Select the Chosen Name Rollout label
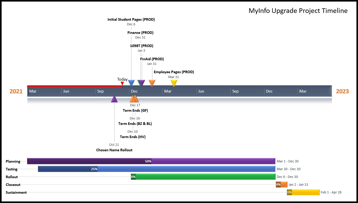 click(114, 150)
